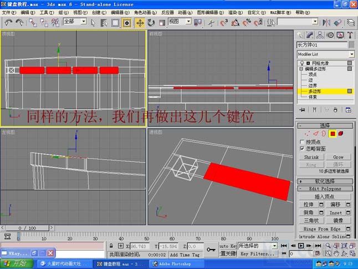
Task: Click the Align tool icon
Action: coord(337,22)
